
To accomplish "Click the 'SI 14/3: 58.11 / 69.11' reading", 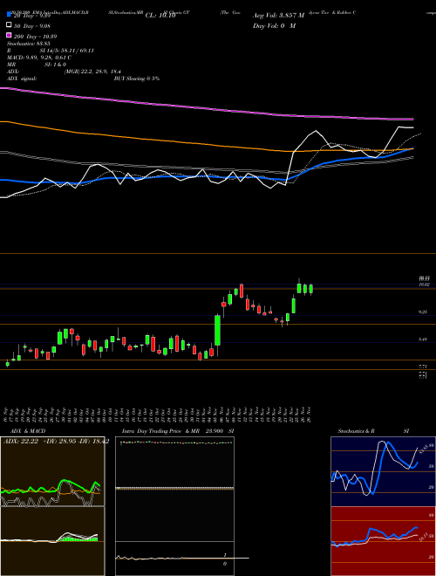I will 67,51.
